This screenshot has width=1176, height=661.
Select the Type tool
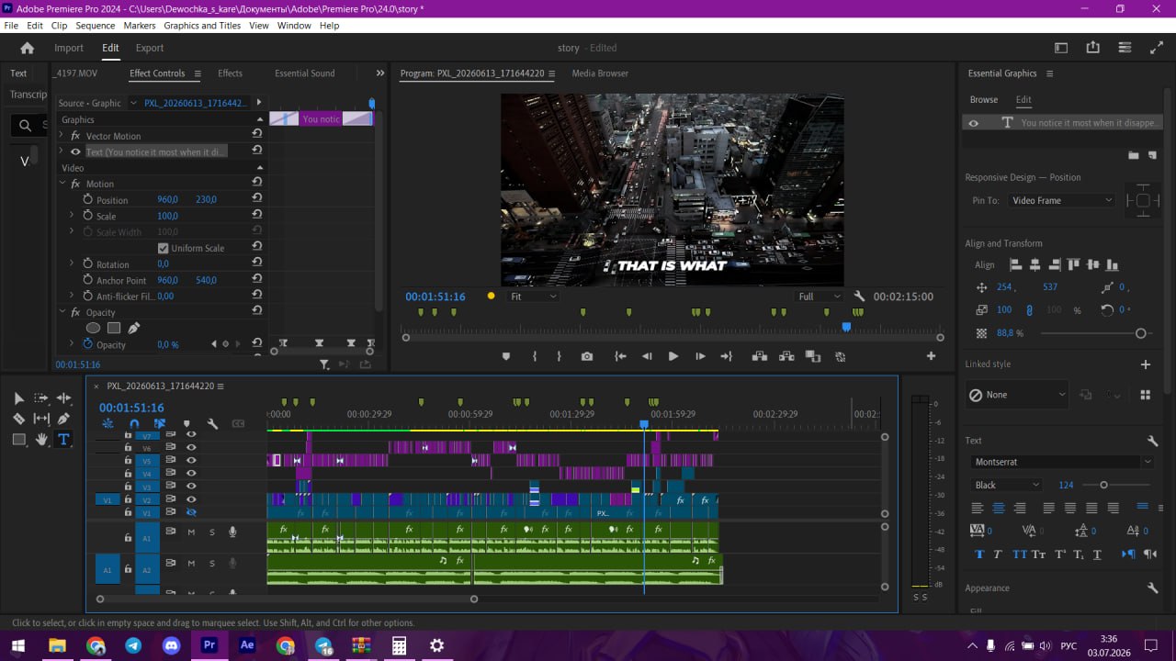[63, 440]
